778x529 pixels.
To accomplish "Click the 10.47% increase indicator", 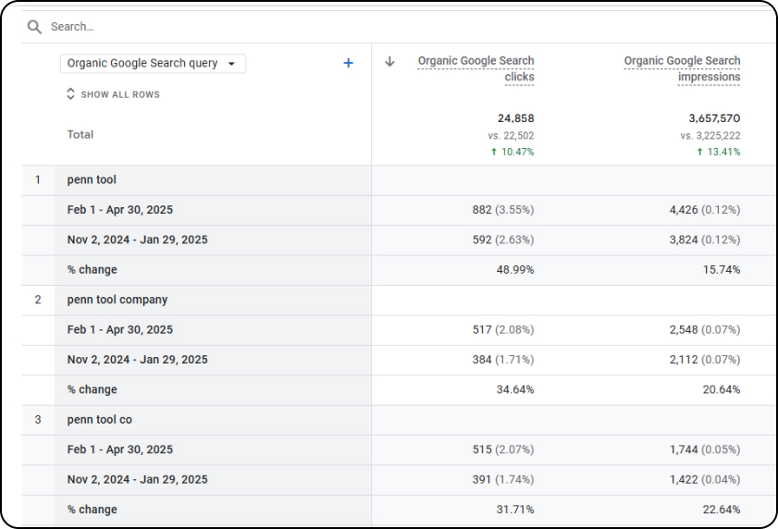I will (x=512, y=152).
